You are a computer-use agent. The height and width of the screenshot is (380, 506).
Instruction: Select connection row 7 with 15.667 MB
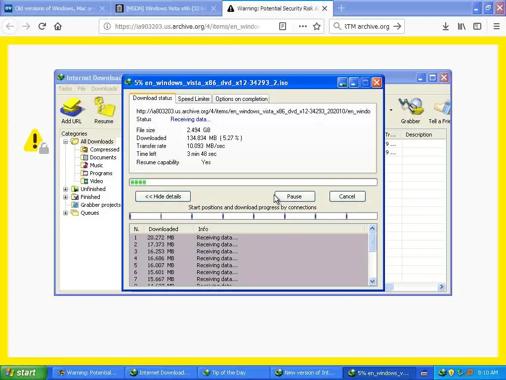point(249,279)
